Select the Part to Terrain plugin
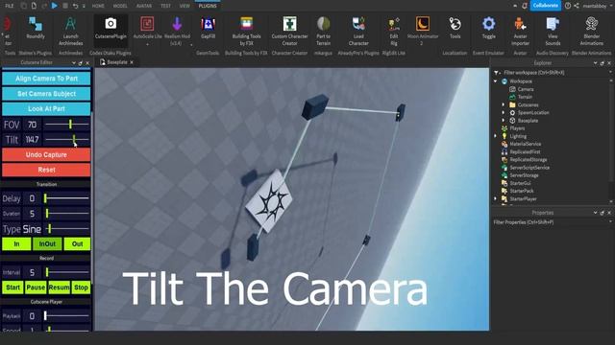 (323, 32)
